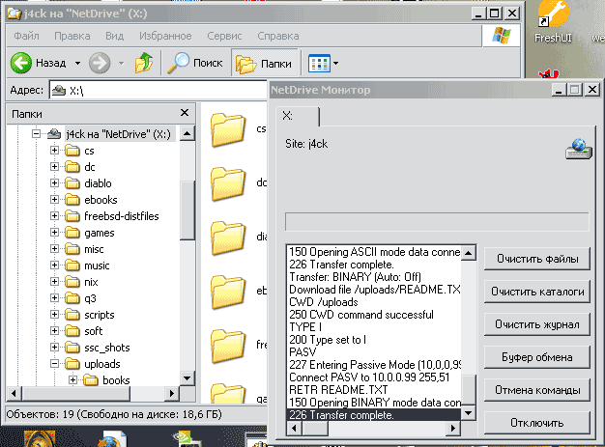The height and width of the screenshot is (447, 605).
Task: Collapse the uploads folder tree node
Action: coord(55,364)
